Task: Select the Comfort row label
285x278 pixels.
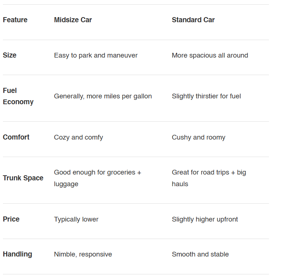Action: [x=16, y=137]
